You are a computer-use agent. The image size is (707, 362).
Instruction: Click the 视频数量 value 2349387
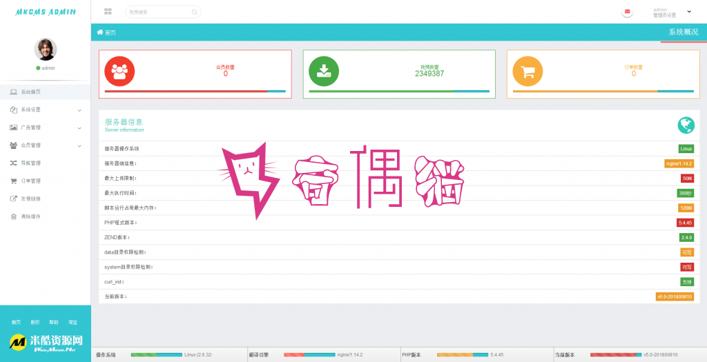[x=429, y=73]
